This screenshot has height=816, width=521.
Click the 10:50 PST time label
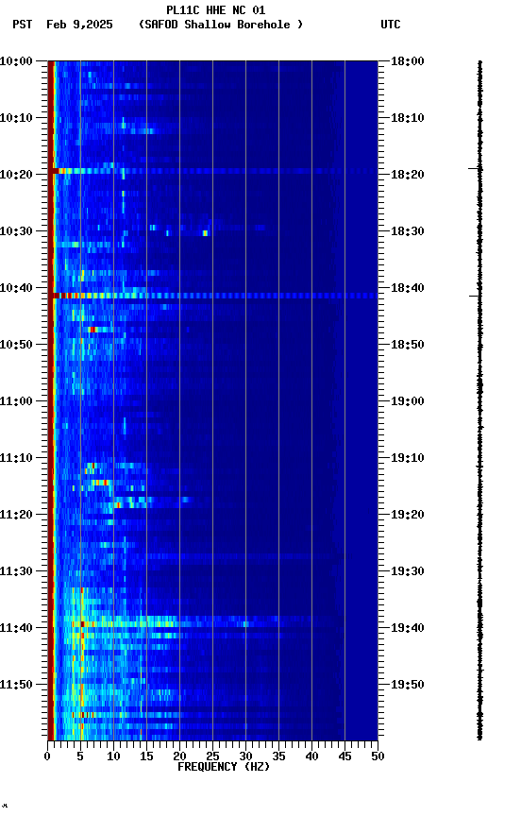coord(16,345)
